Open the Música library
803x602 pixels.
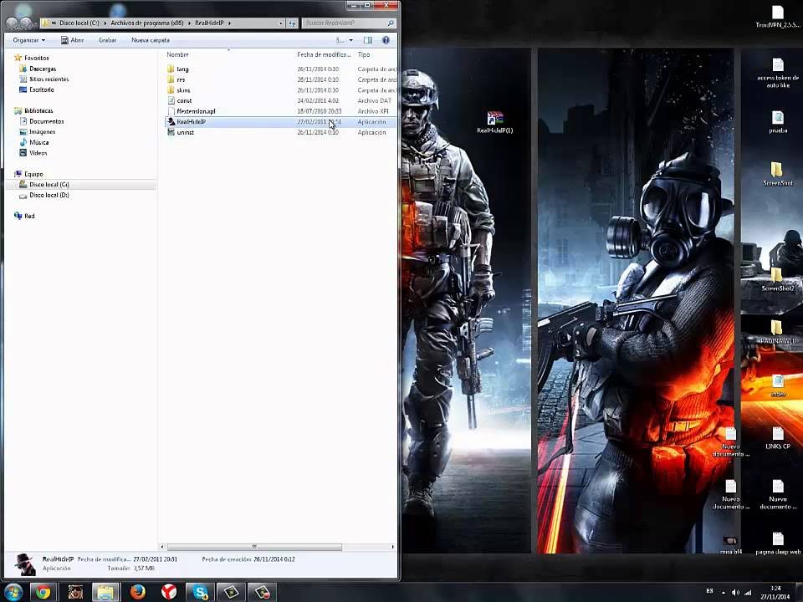(39, 142)
